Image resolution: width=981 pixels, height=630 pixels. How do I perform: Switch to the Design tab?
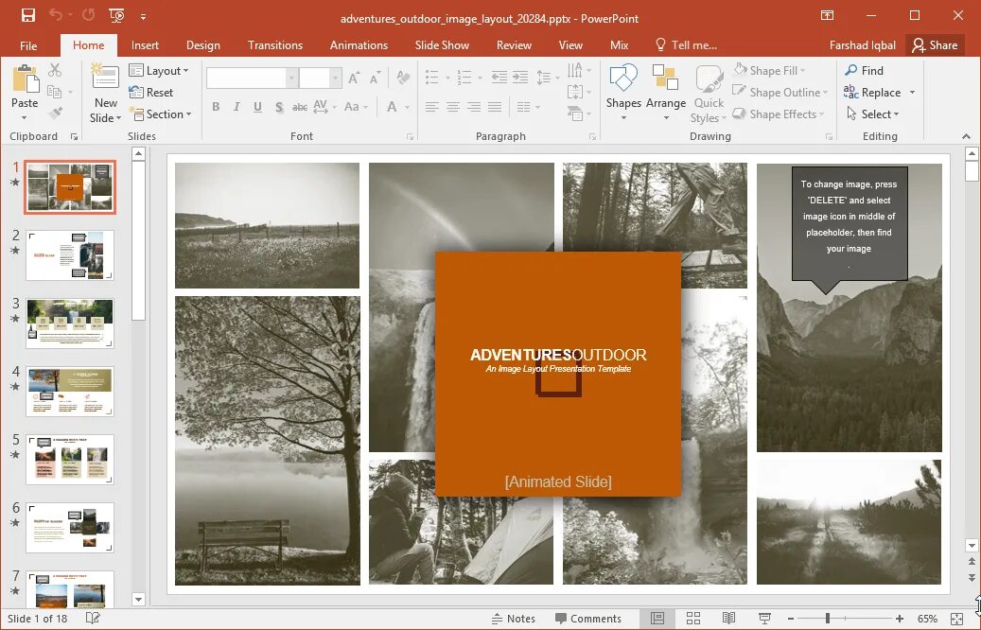[x=203, y=45]
